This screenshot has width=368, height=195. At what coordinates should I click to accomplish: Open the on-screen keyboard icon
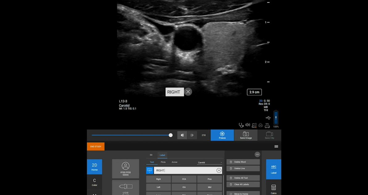pyautogui.click(x=150, y=170)
